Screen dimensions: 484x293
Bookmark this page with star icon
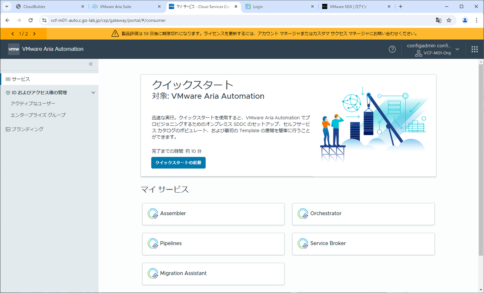pyautogui.click(x=449, y=20)
